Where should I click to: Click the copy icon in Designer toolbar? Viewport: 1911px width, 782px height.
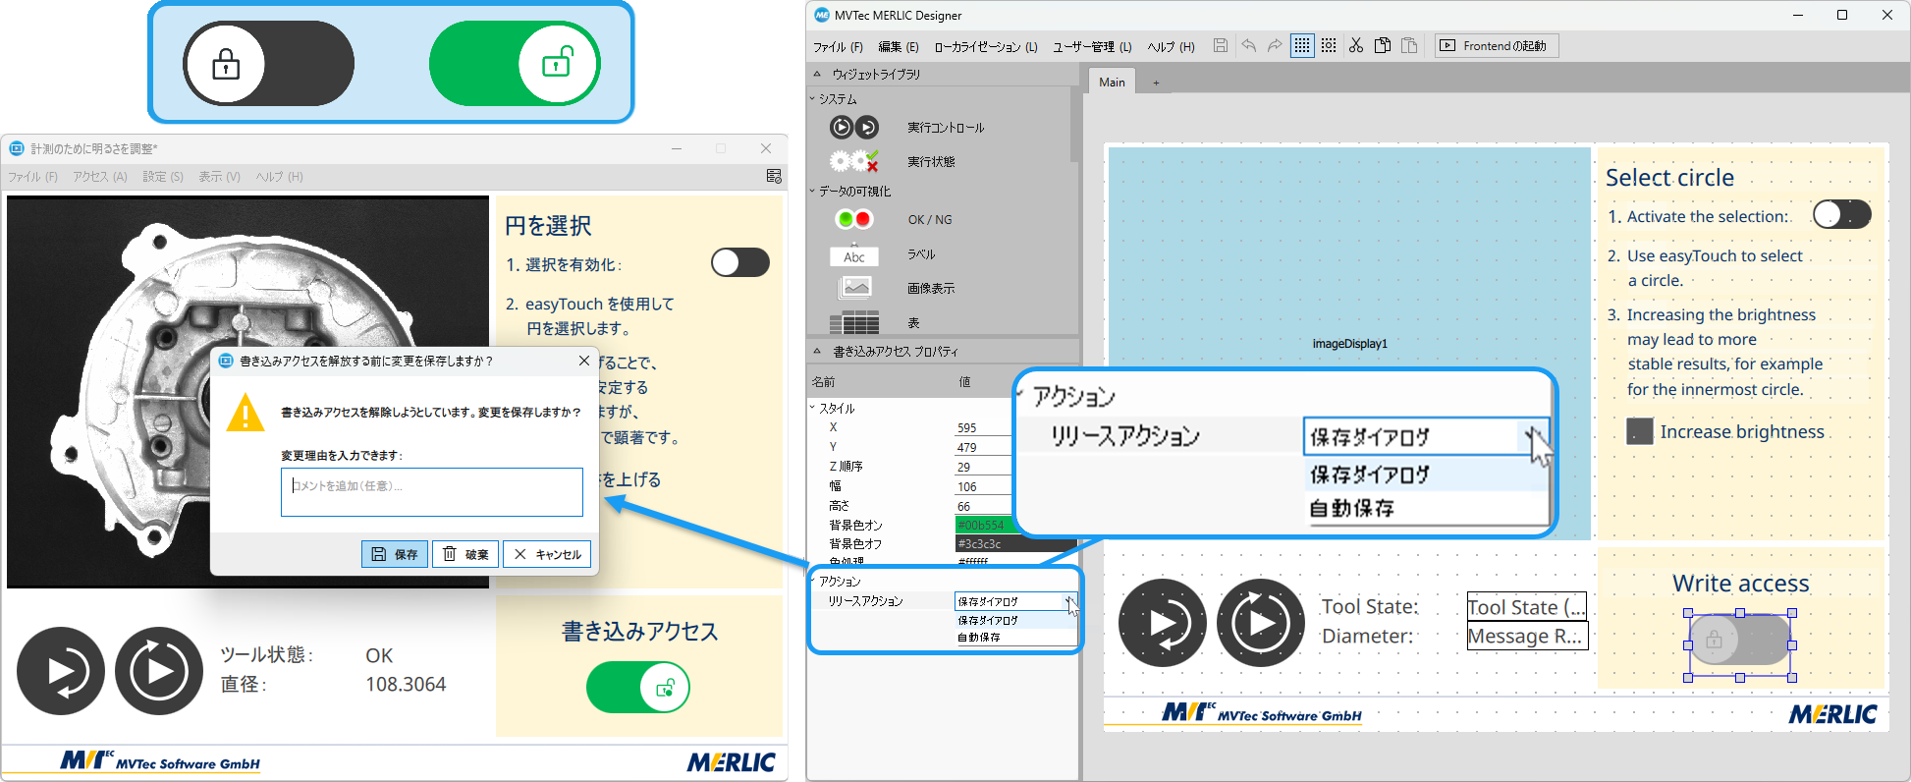(1383, 45)
